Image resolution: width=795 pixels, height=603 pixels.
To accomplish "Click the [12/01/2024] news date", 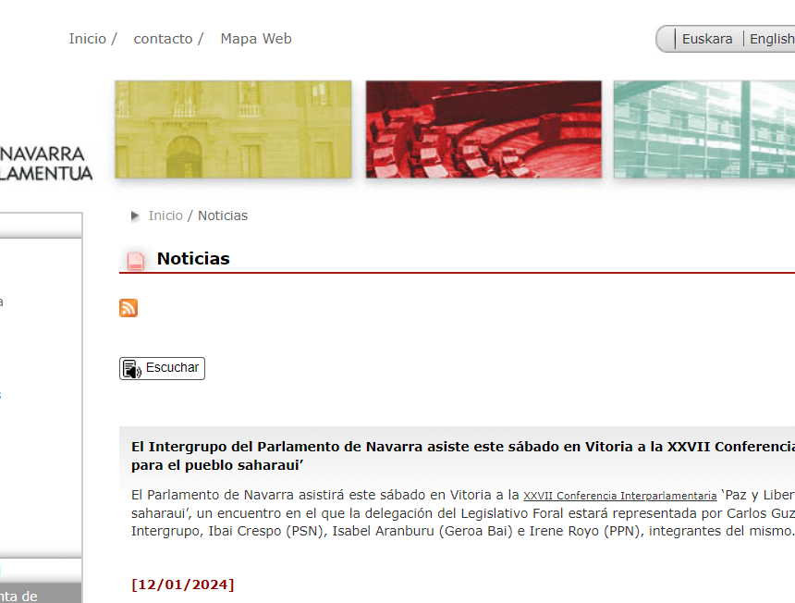I will point(183,585).
